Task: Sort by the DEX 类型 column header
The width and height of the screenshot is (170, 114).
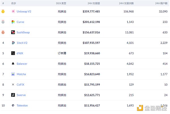Action: click(61, 3)
